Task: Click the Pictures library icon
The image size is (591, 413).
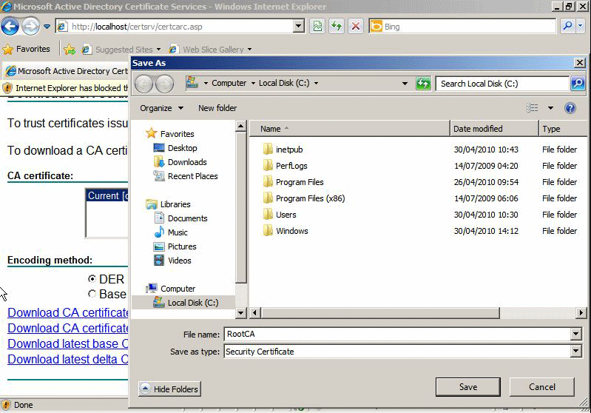Action: (159, 246)
